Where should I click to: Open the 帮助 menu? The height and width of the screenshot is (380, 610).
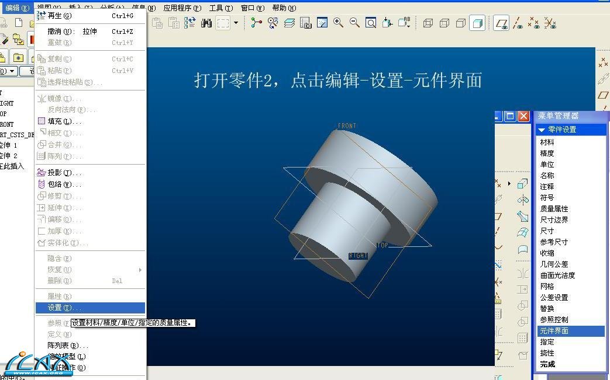(x=284, y=8)
